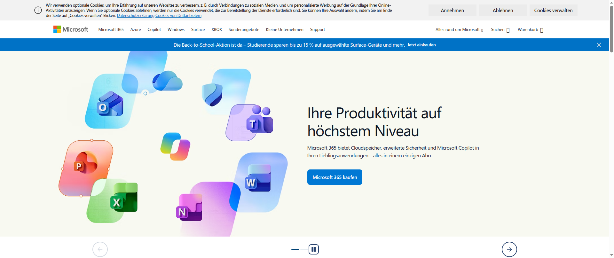The width and height of the screenshot is (614, 258).
Task: Click the Teams app icon
Action: (x=260, y=120)
